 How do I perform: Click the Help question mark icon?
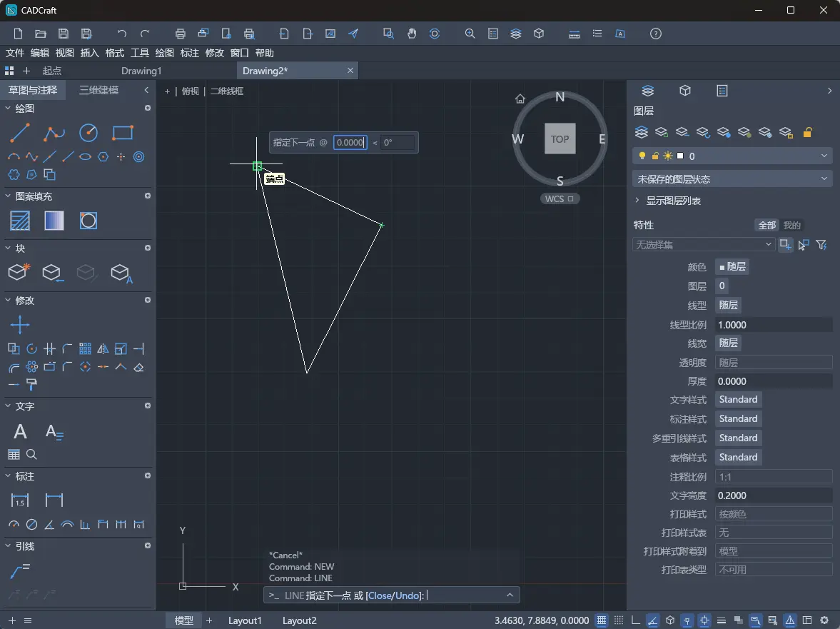(656, 34)
